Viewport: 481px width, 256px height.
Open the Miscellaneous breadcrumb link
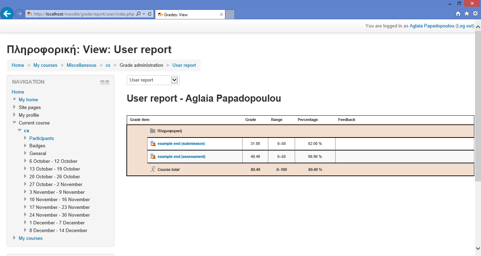pyautogui.click(x=81, y=65)
